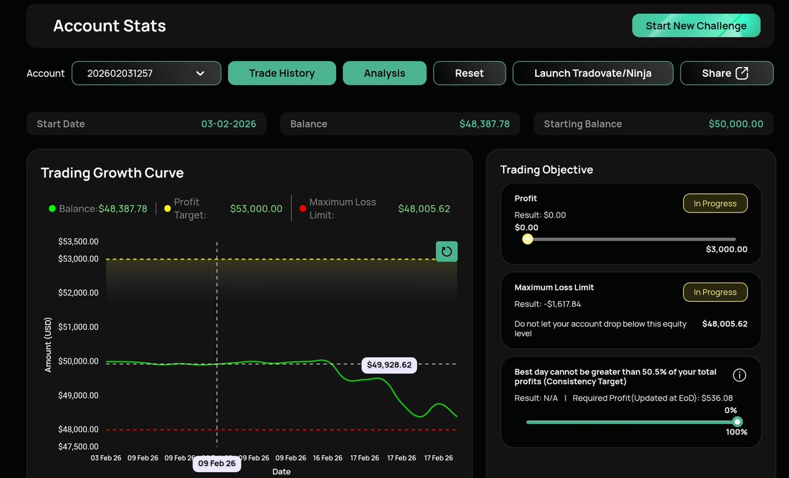Select the Analysis tab

click(x=384, y=73)
